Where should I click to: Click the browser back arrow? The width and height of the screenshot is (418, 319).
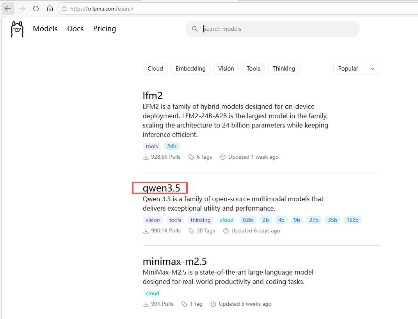click(x=8, y=9)
